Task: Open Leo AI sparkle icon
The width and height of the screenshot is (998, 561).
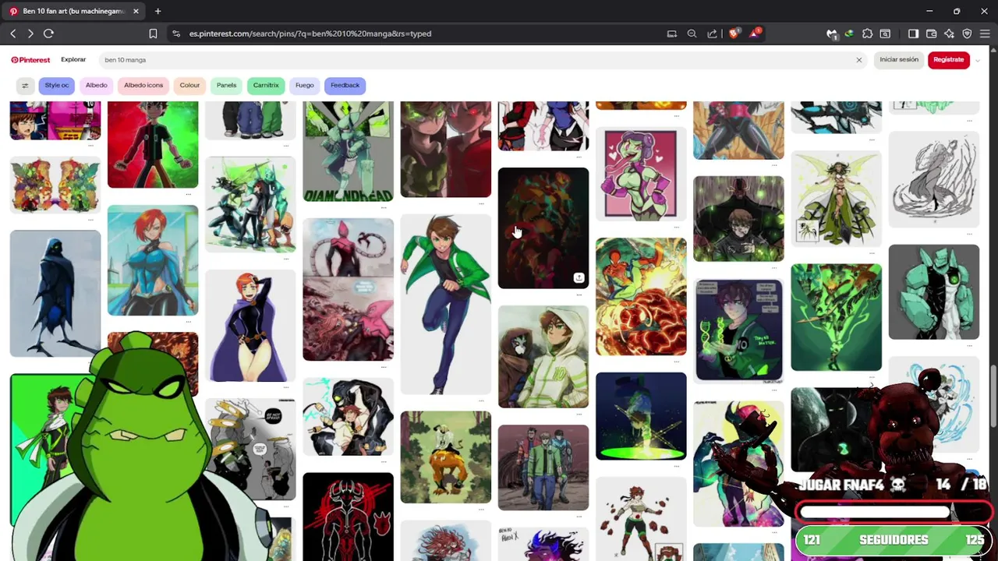Action: (949, 34)
